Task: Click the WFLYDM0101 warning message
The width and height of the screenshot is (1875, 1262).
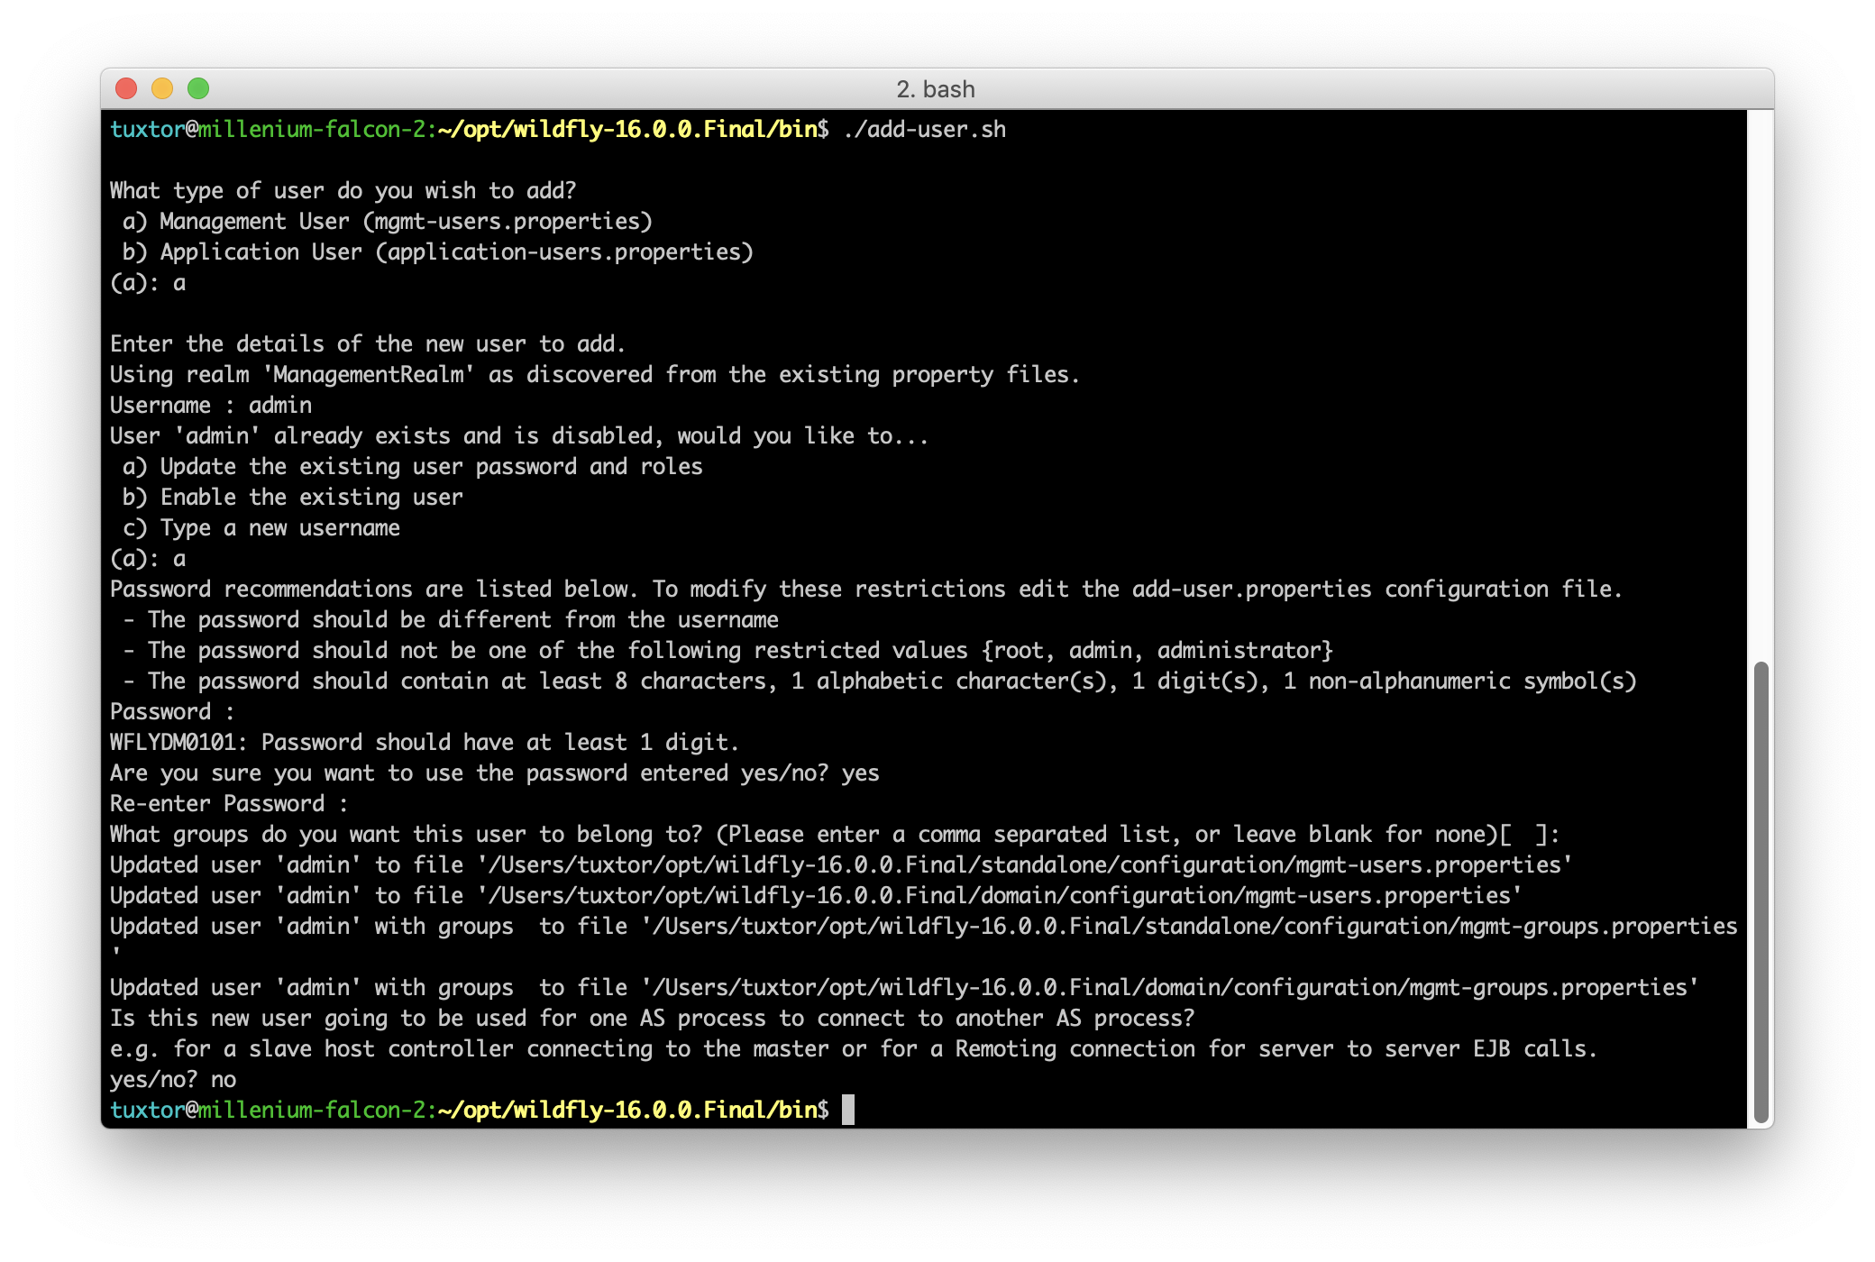Action: pos(424,743)
